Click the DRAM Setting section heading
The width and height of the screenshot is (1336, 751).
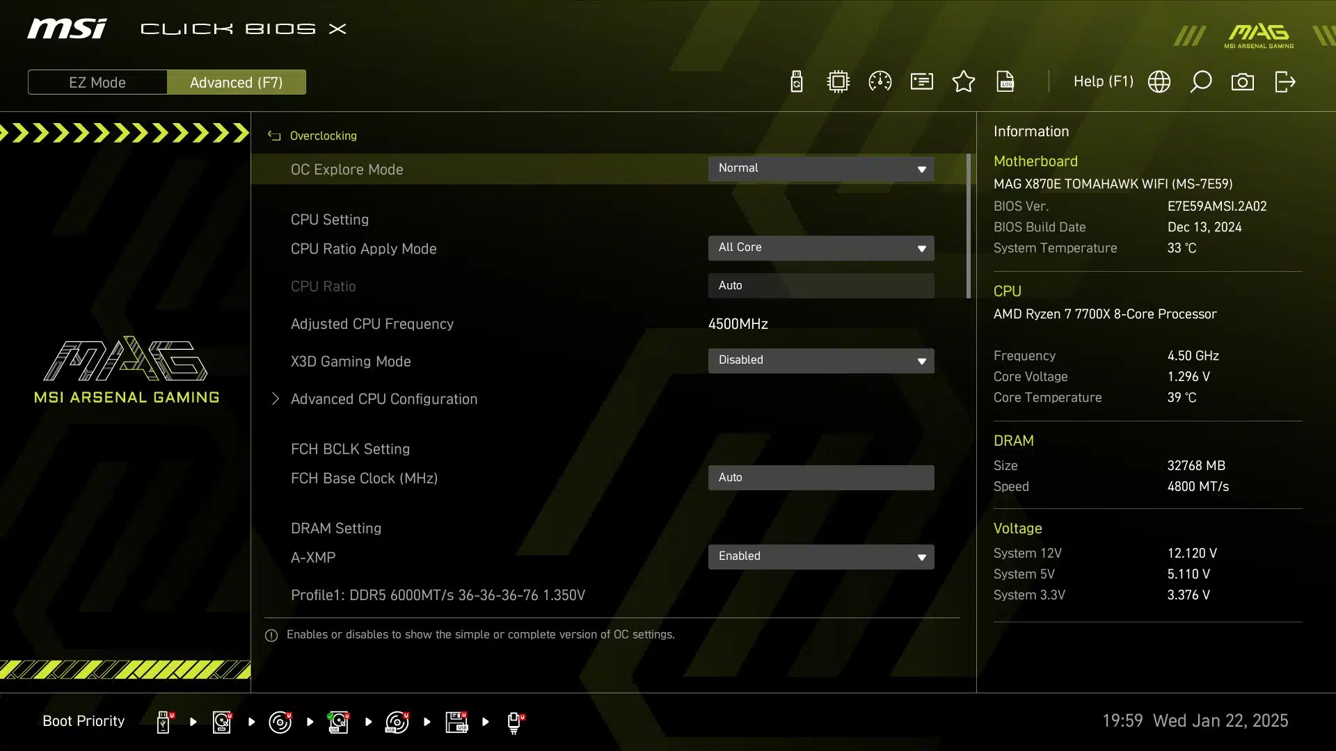tap(336, 528)
